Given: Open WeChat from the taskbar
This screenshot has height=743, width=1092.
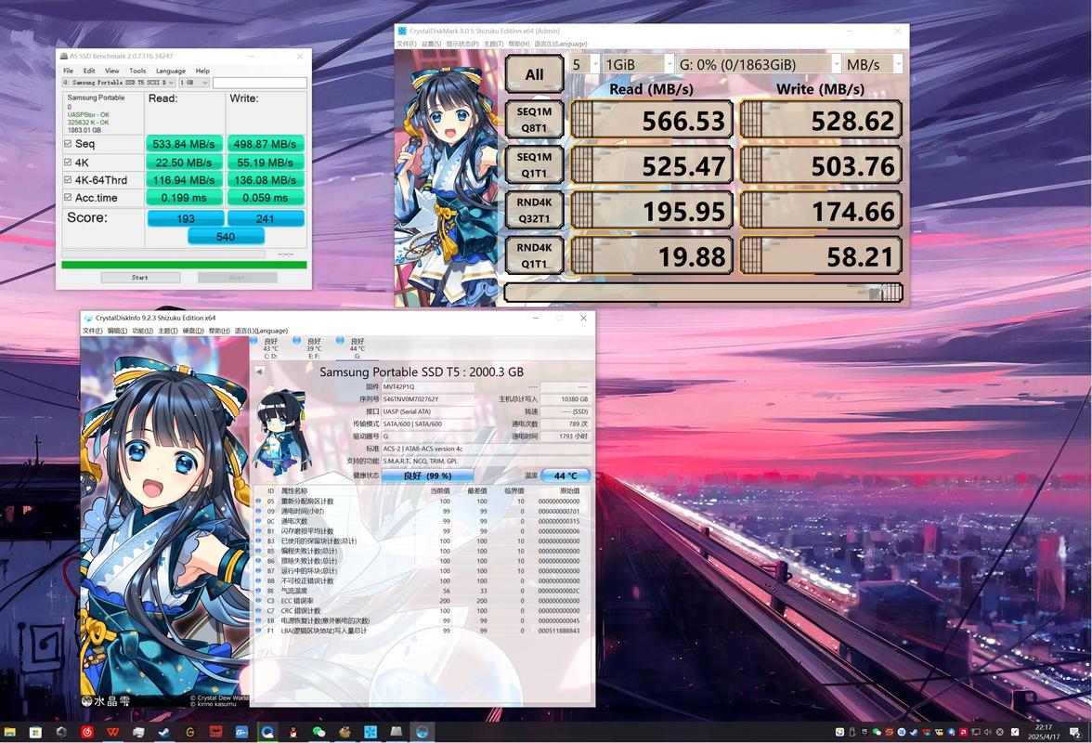Looking at the screenshot, I should (319, 732).
